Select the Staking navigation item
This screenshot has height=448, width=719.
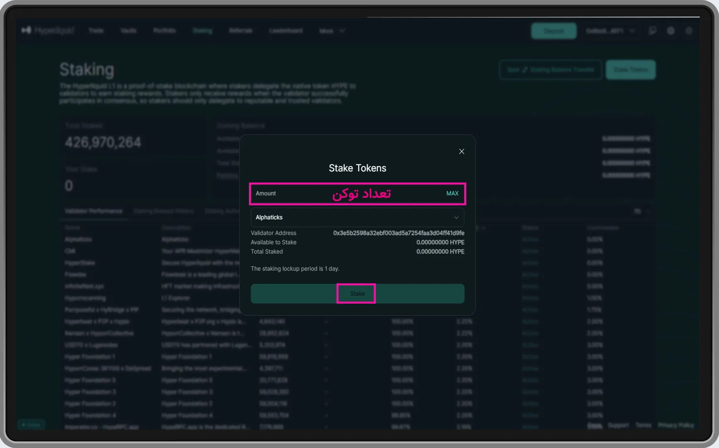pyautogui.click(x=202, y=31)
